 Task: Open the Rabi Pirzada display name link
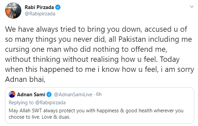39,7
